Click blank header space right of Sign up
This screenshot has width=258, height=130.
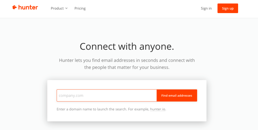tap(248, 8)
